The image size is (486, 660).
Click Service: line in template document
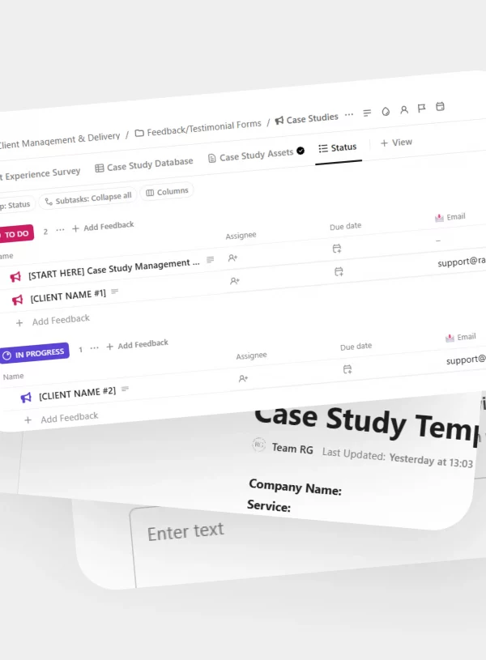pos(269,505)
